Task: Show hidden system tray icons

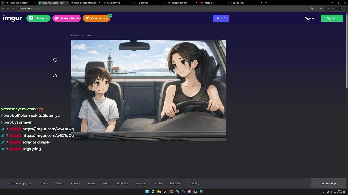Action: pos(319,192)
